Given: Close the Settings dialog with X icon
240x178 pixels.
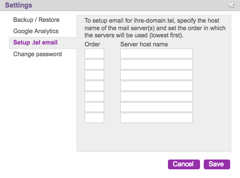Looking at the screenshot, I should 231,5.
